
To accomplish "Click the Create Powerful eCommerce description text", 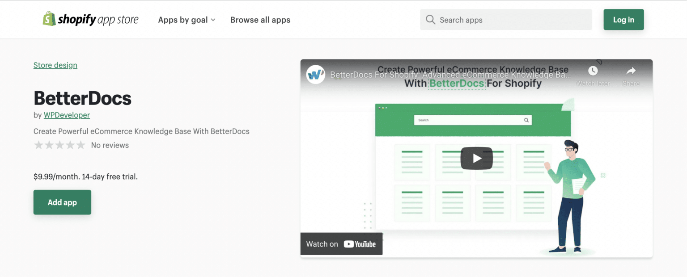I will click(x=141, y=131).
